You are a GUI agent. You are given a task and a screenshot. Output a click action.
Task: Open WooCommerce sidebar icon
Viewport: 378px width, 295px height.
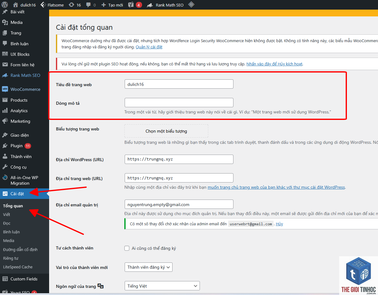[5, 89]
